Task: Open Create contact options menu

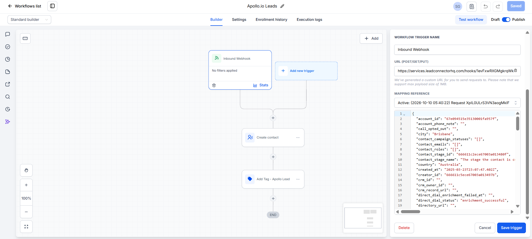Action: [x=298, y=137]
